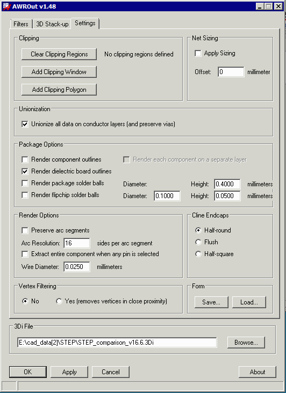This screenshot has width=286, height=393.
Task: Select Yes to remove close vertices
Action: pyautogui.click(x=59, y=301)
